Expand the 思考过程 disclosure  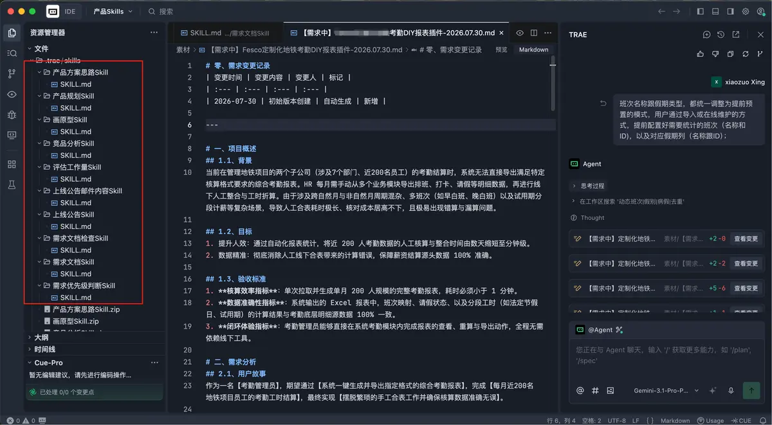click(588, 186)
